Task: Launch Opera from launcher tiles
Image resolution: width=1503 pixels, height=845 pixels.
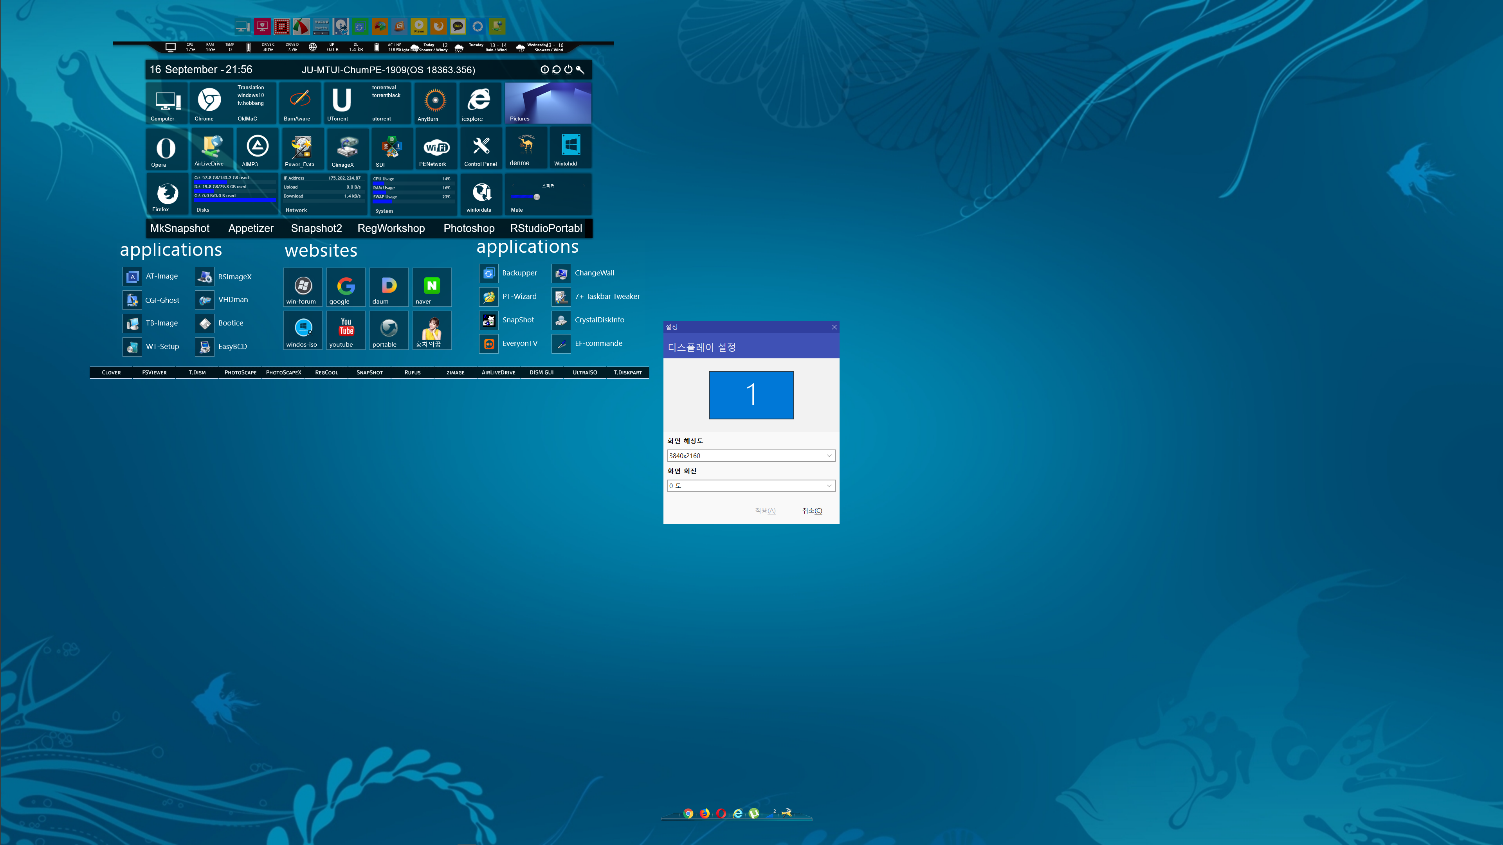Action: click(x=166, y=149)
